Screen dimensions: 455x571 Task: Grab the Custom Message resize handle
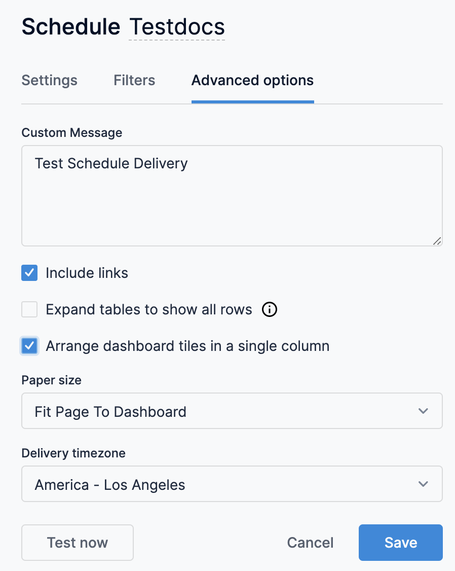point(437,241)
